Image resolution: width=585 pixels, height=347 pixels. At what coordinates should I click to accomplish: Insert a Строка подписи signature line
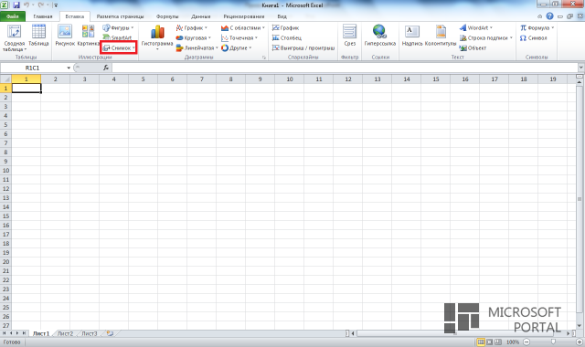click(485, 38)
